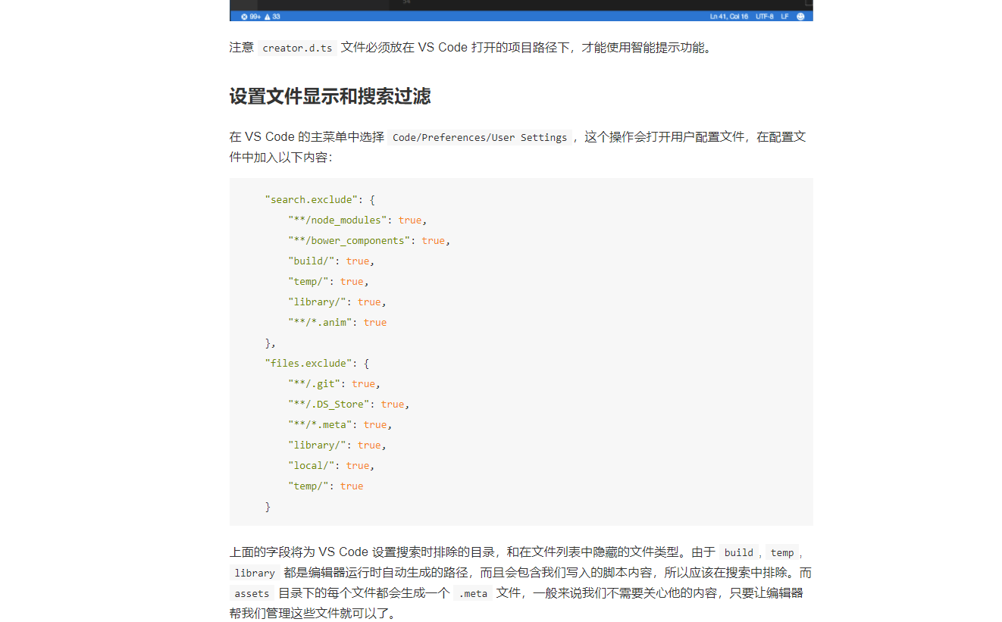Click the inline build code tag
This screenshot has height=622, width=1002.
[739, 552]
